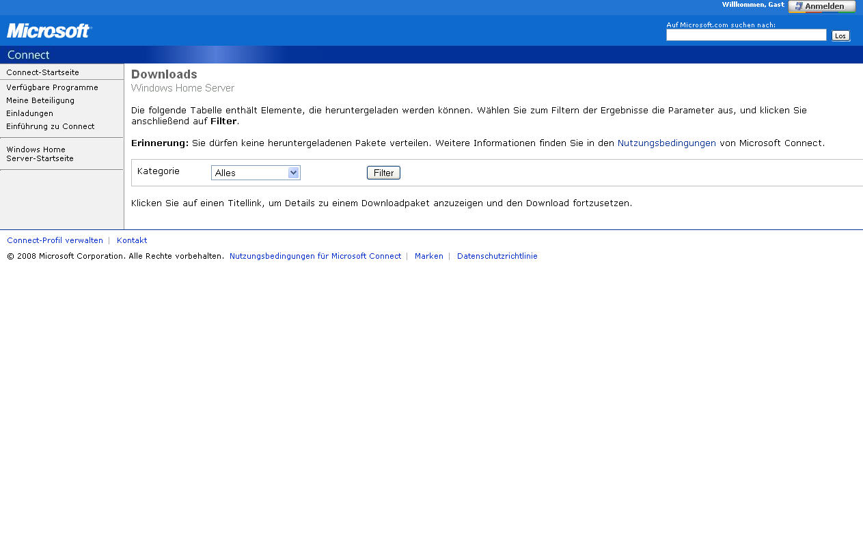Open Verfügbare Programme sidebar item
The width and height of the screenshot is (863, 555).
[52, 87]
